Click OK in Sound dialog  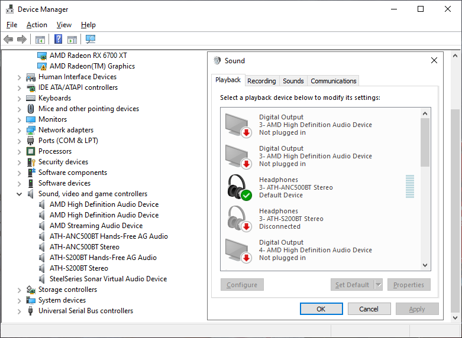[321, 309]
